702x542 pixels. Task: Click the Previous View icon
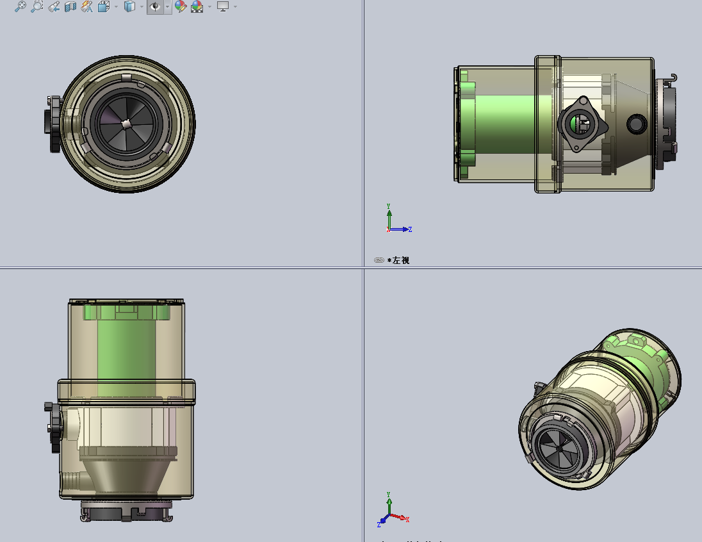[x=53, y=8]
